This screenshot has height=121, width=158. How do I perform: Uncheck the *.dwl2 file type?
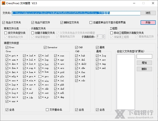[76, 64]
